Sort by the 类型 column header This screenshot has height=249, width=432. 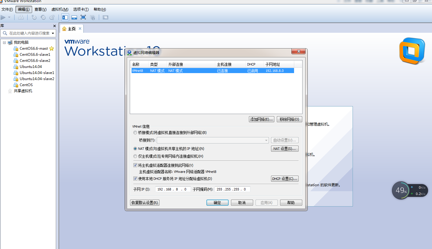157,64
